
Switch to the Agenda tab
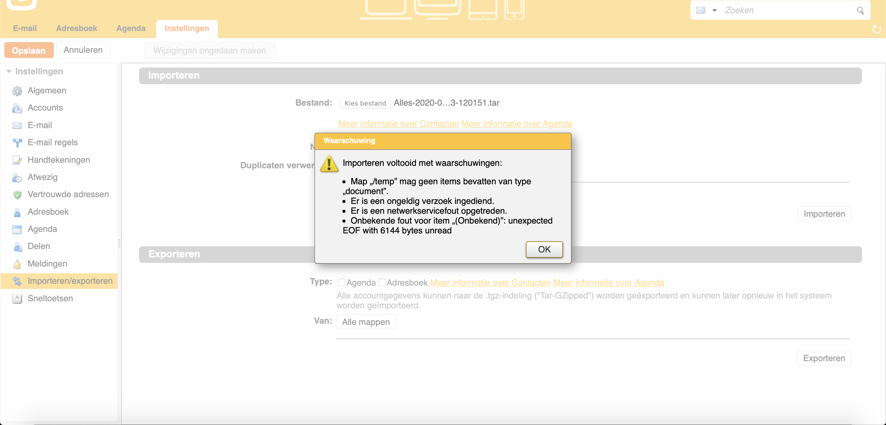click(x=131, y=28)
